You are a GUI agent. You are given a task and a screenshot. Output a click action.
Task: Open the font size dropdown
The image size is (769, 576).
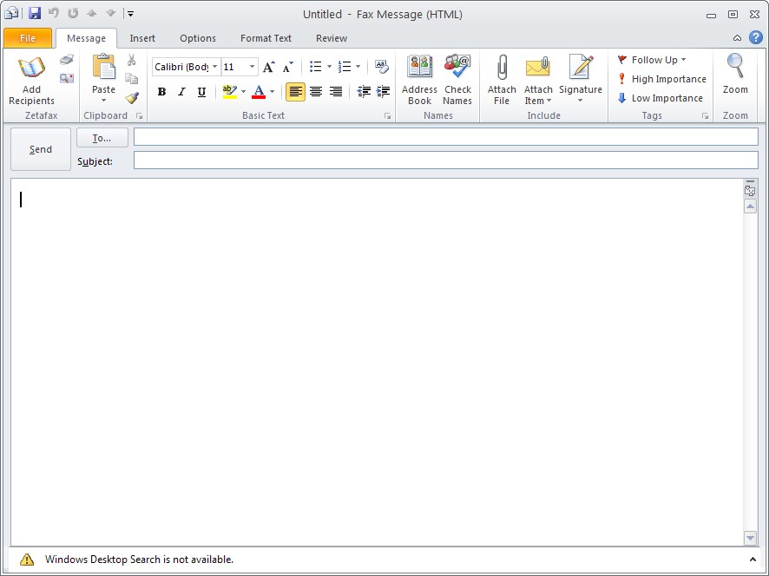pos(252,67)
